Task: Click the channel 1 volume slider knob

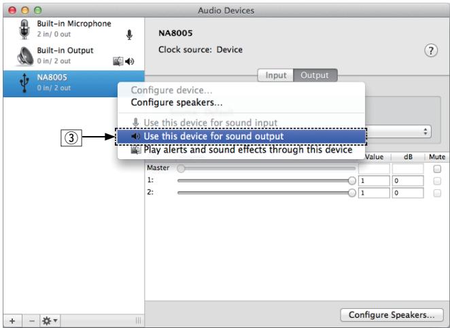Action: coord(352,180)
